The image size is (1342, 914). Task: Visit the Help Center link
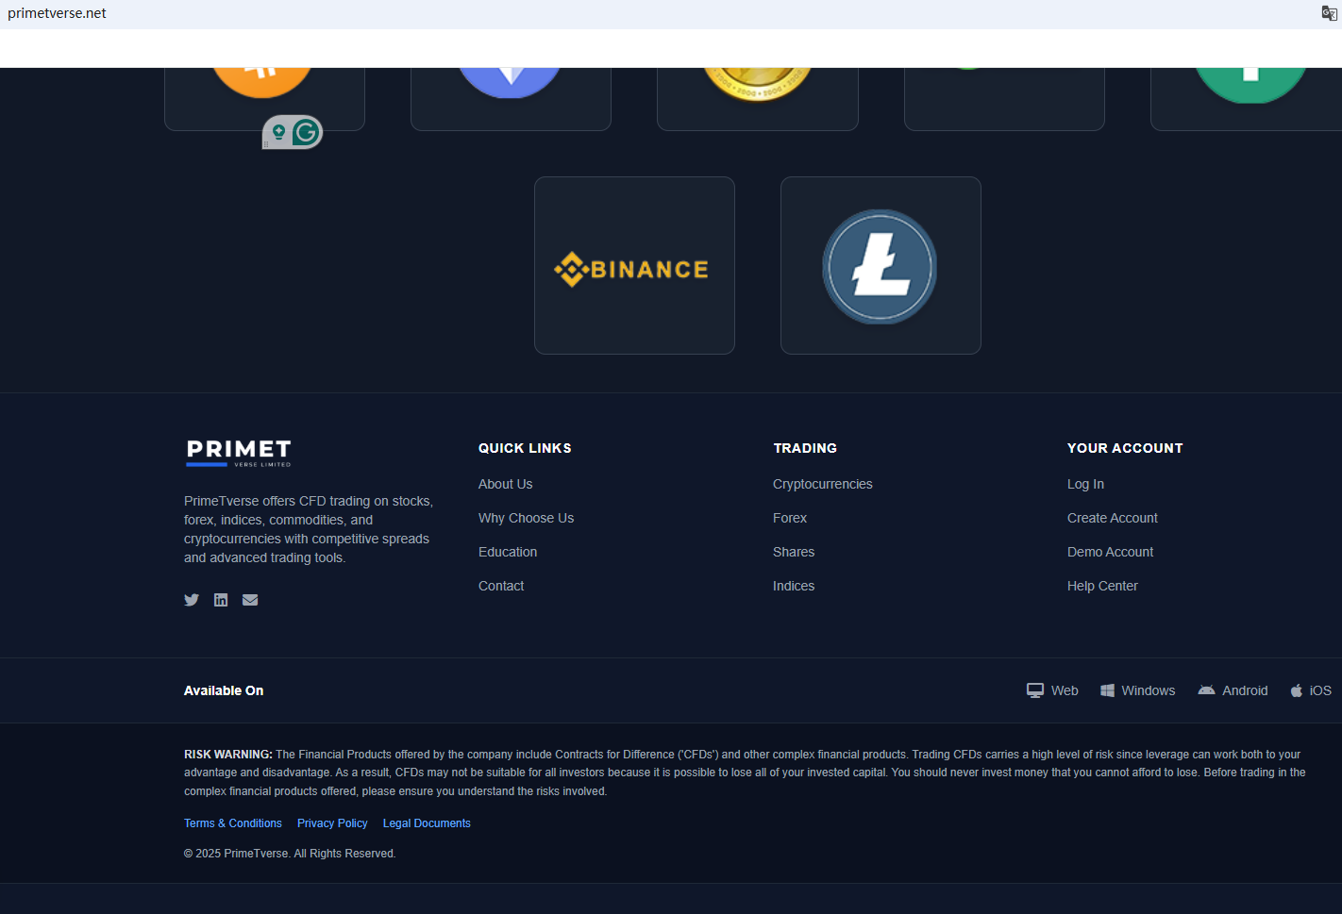pos(1102,586)
